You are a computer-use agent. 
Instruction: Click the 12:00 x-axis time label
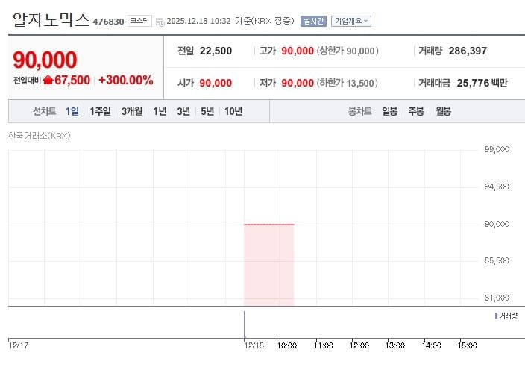pyautogui.click(x=359, y=345)
